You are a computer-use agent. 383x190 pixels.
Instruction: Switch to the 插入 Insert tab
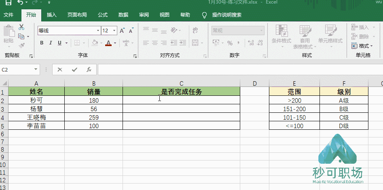click(x=51, y=15)
